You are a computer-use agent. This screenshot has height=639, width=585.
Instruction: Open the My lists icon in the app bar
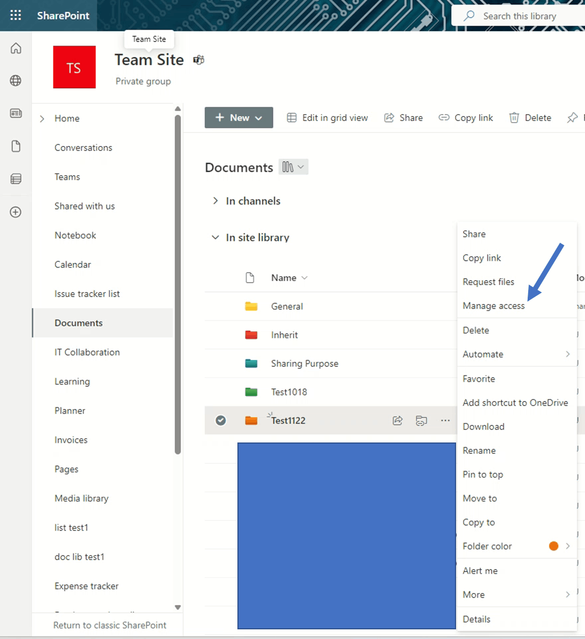(x=16, y=178)
